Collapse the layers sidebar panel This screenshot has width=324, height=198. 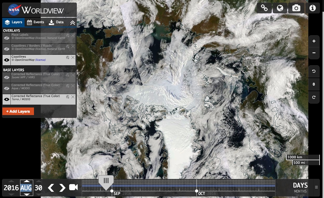pos(72,23)
